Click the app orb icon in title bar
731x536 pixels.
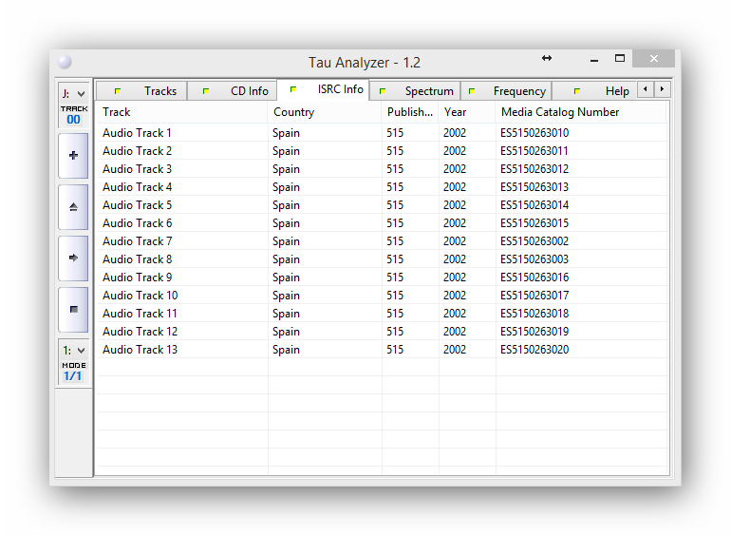tap(65, 63)
